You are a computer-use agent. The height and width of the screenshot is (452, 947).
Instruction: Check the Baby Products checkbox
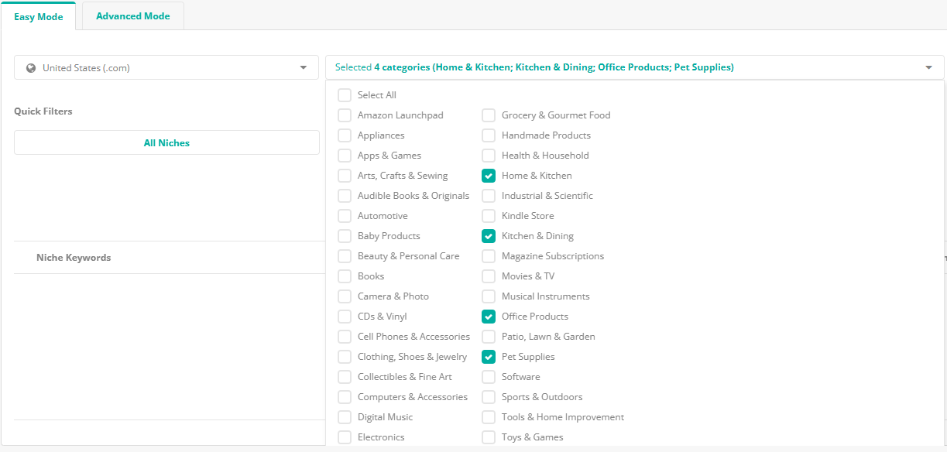(x=344, y=235)
